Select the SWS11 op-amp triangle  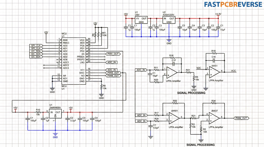174,118
